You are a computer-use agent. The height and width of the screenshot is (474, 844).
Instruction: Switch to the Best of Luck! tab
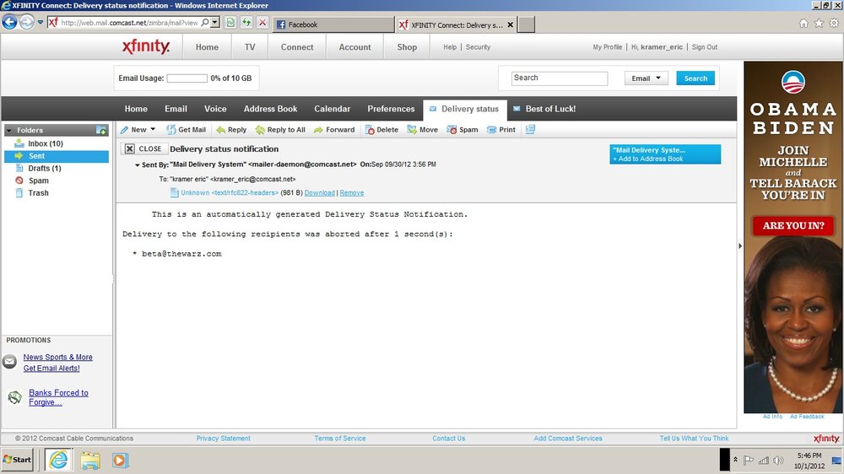click(x=544, y=109)
